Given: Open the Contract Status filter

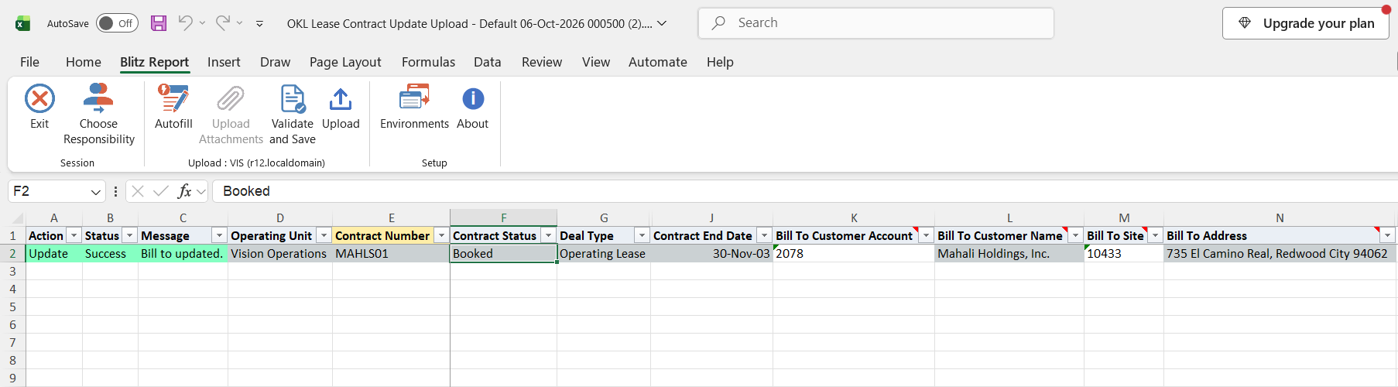Looking at the screenshot, I should pyautogui.click(x=549, y=235).
